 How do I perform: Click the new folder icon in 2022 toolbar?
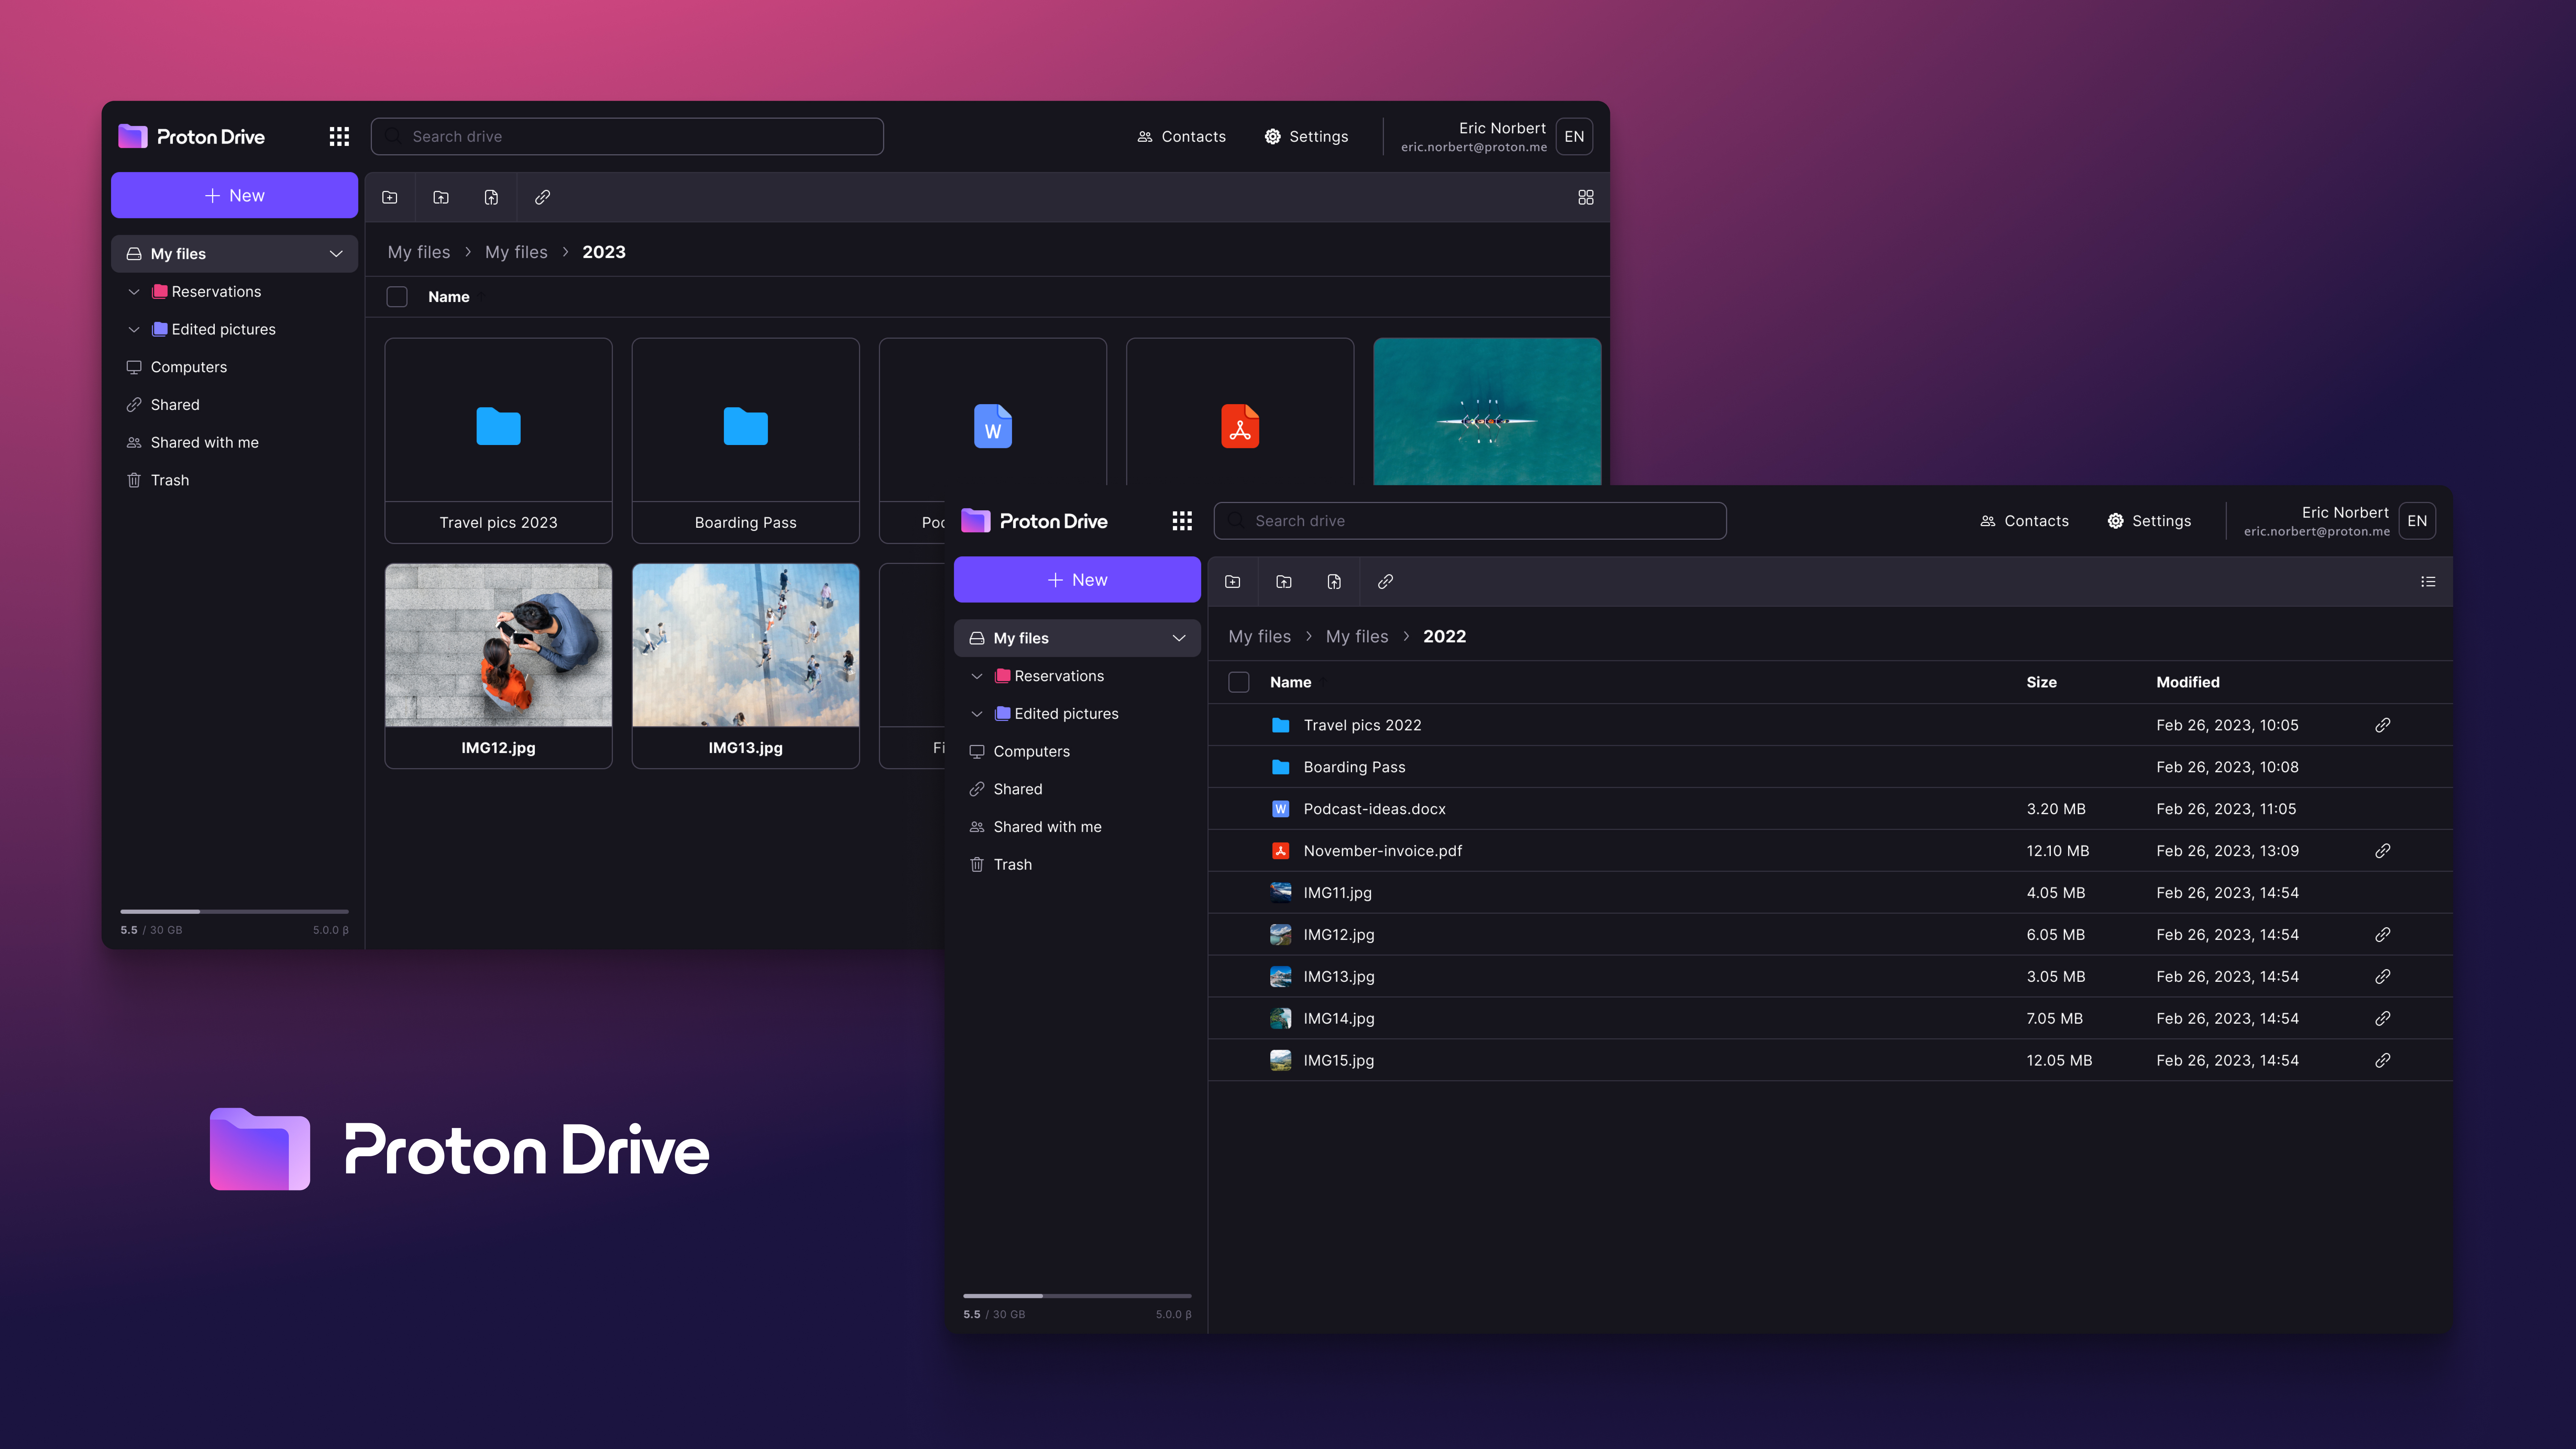pos(1233,582)
